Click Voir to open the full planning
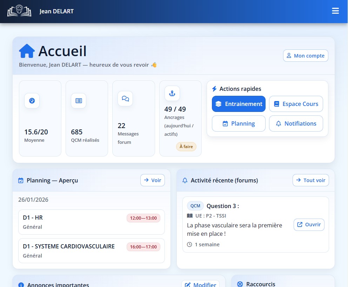This screenshot has height=287, width=348. (x=152, y=180)
